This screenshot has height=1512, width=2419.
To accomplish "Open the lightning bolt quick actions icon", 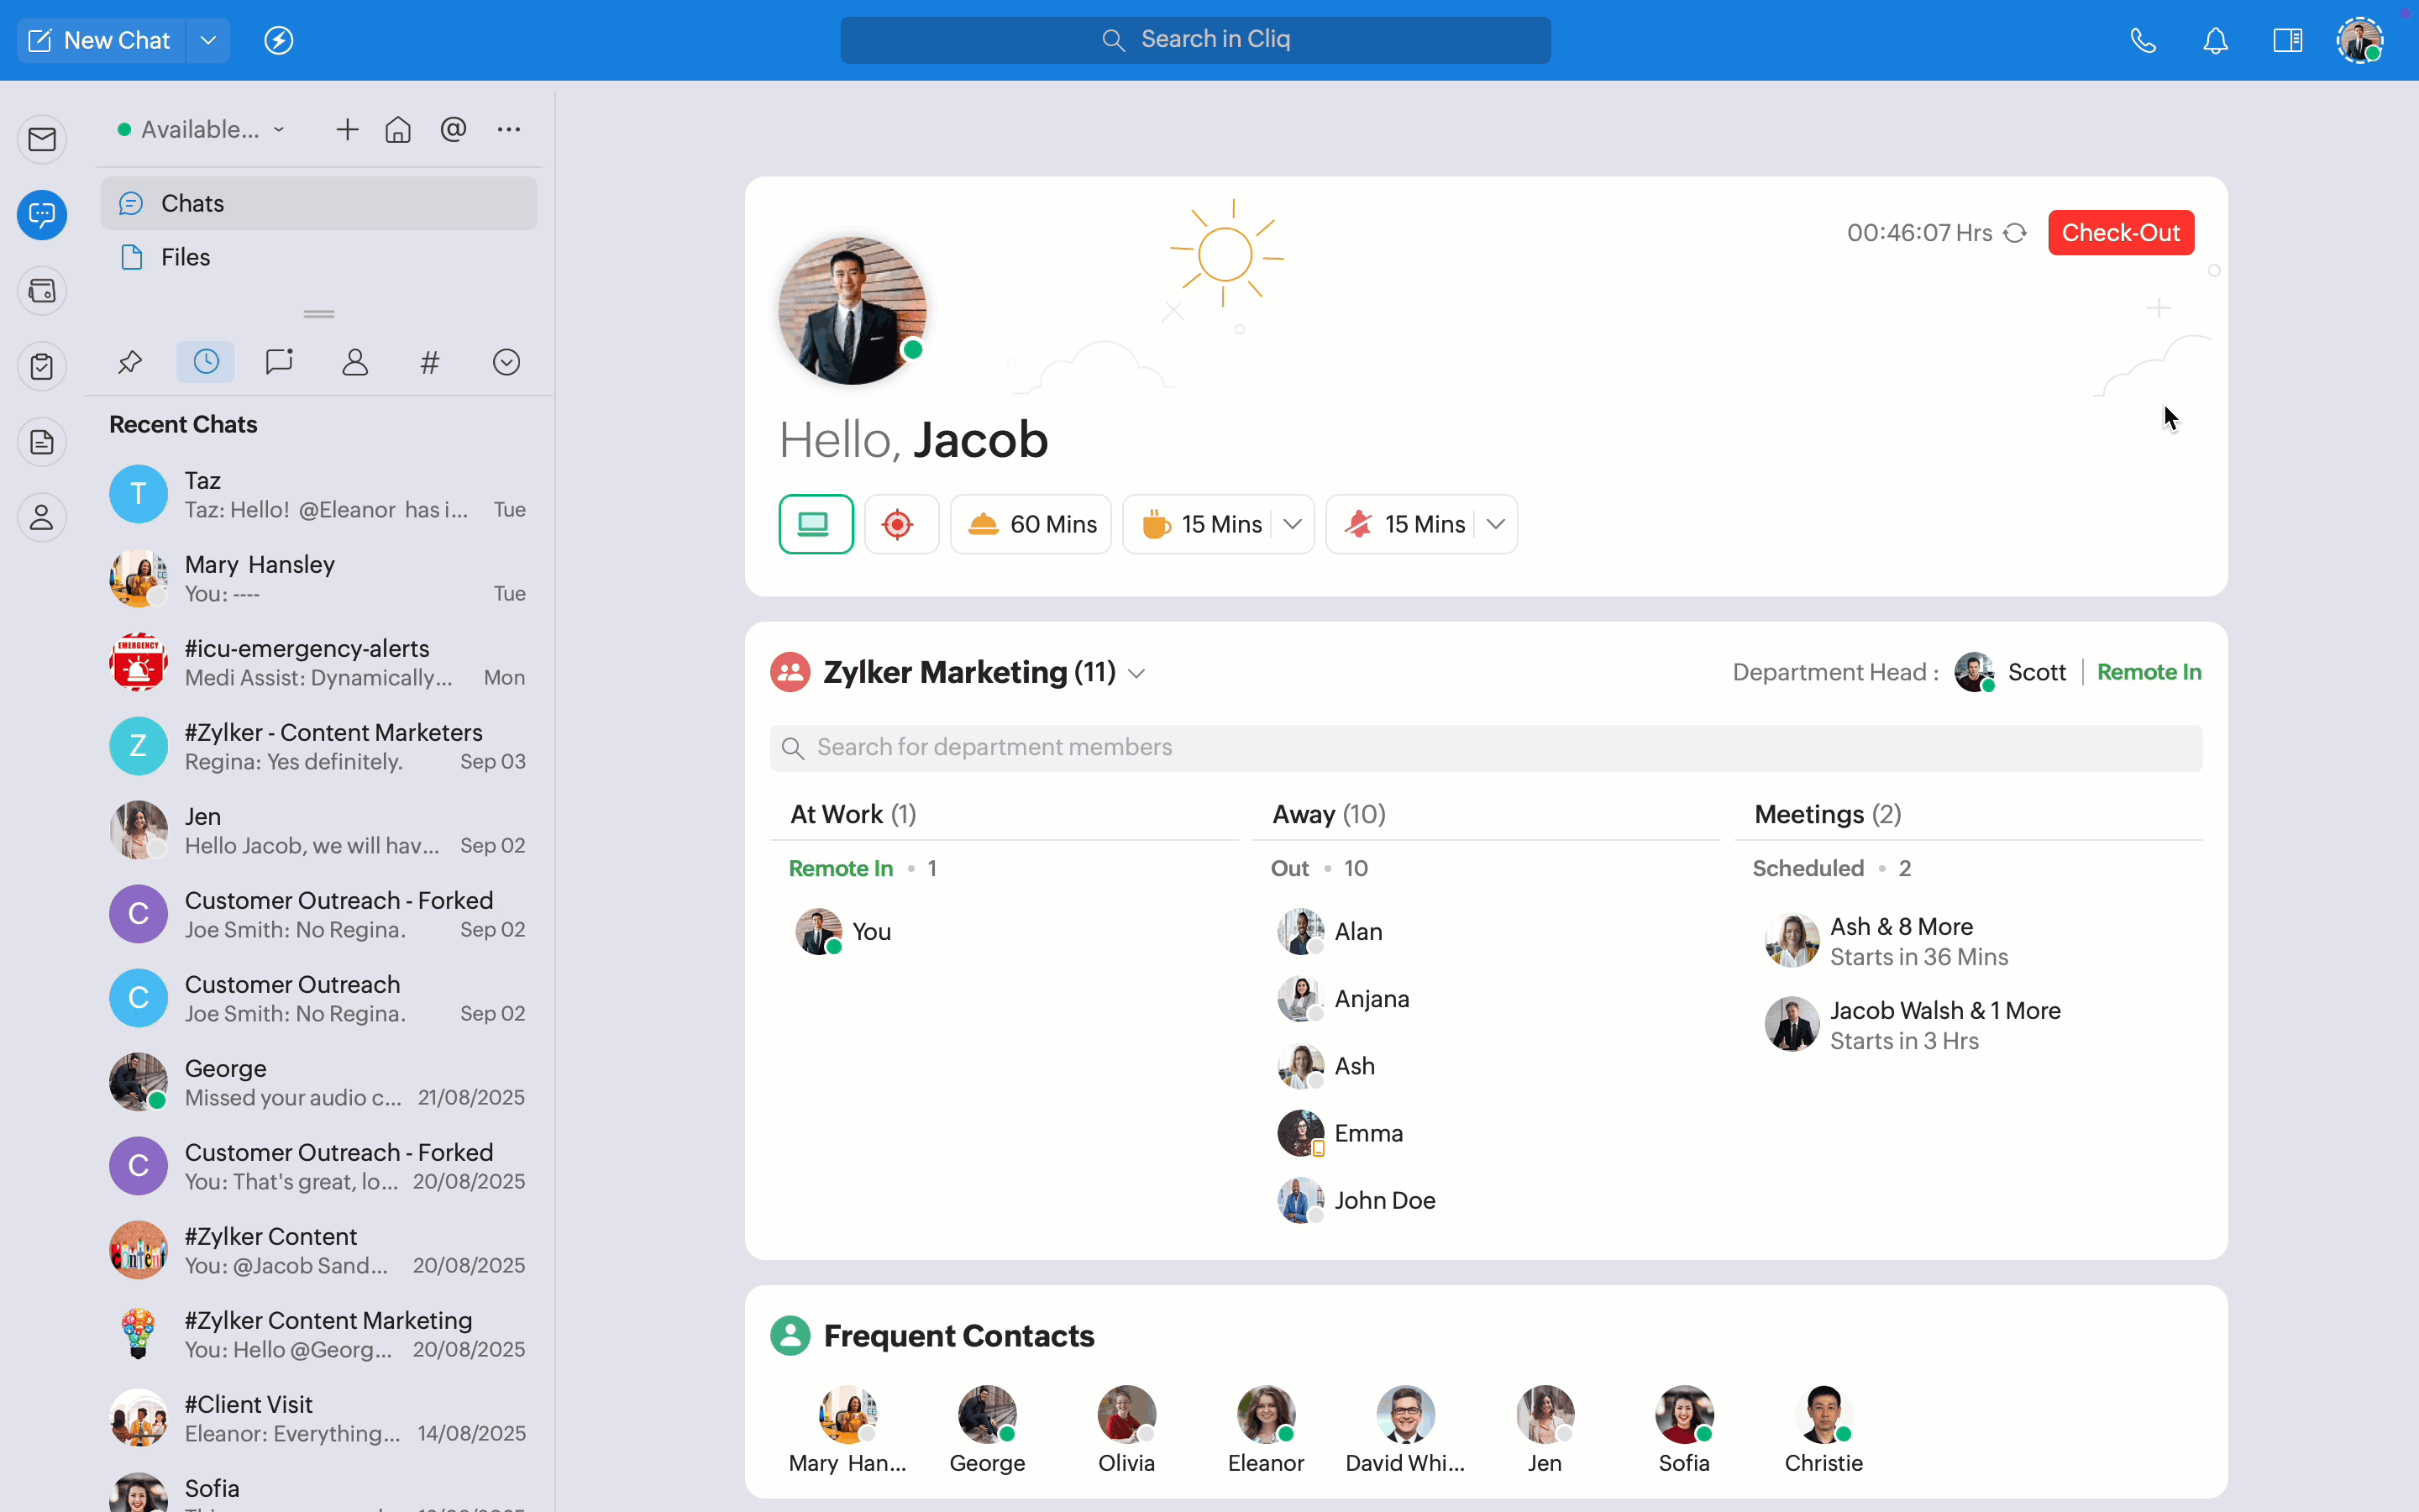I will click(x=278, y=40).
